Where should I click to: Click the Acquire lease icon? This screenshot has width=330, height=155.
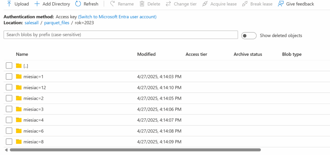click(x=205, y=4)
